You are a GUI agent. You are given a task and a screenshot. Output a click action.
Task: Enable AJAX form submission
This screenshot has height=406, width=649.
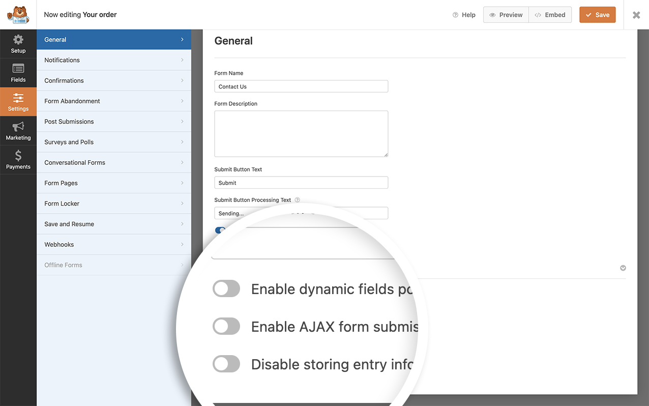(226, 326)
